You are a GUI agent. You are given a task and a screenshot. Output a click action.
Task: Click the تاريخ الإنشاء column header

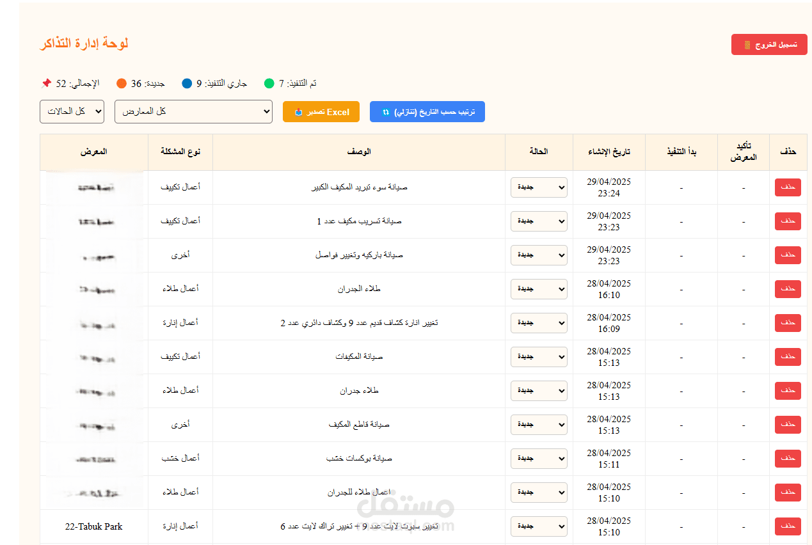tap(609, 152)
